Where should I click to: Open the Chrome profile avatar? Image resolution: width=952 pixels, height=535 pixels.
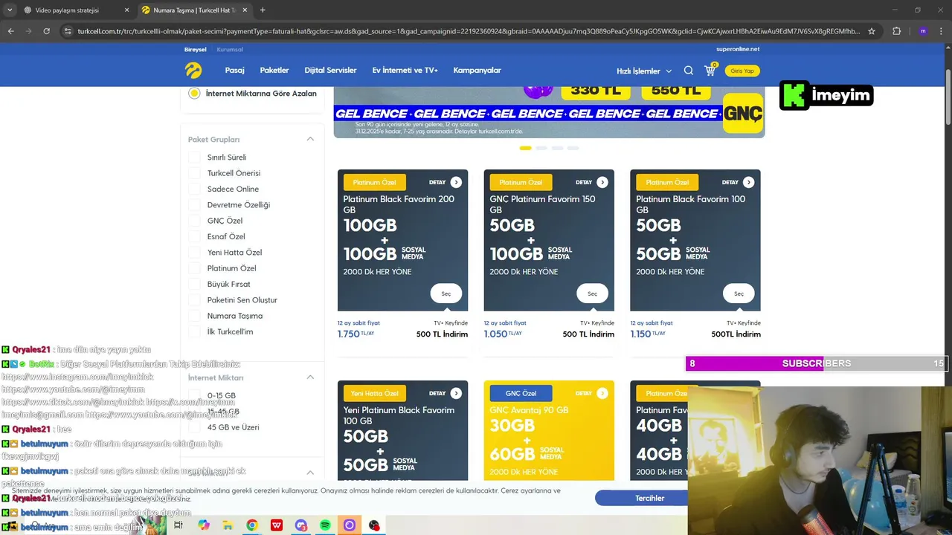pos(923,31)
